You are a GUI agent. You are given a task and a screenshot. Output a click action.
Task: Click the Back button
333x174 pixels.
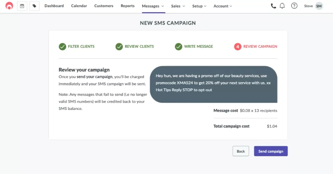[241, 151]
